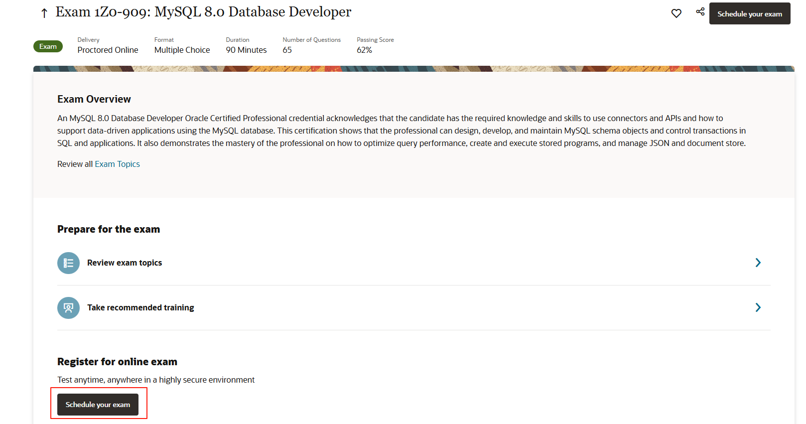Click the Proctored Online delivery value
Screen dimensions: 806x424
(x=108, y=50)
